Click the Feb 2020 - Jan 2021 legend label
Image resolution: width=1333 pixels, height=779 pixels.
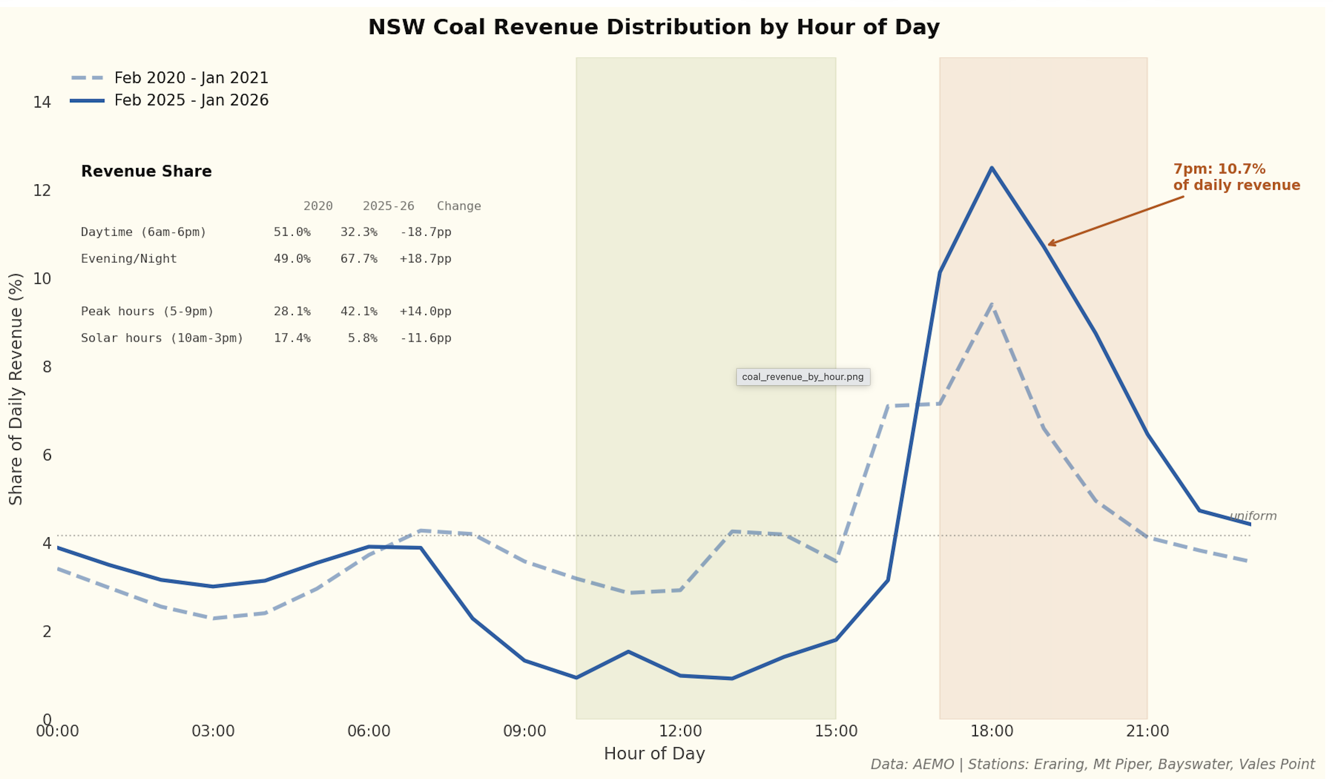(191, 78)
